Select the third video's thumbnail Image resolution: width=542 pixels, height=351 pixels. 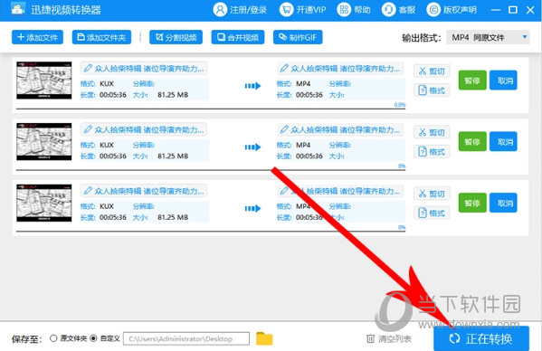(44, 203)
